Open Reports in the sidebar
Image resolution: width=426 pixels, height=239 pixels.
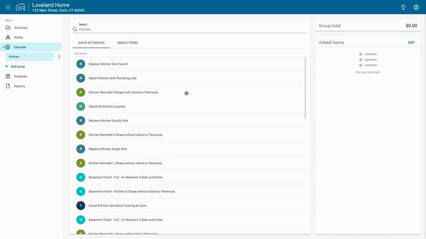[x=19, y=86]
